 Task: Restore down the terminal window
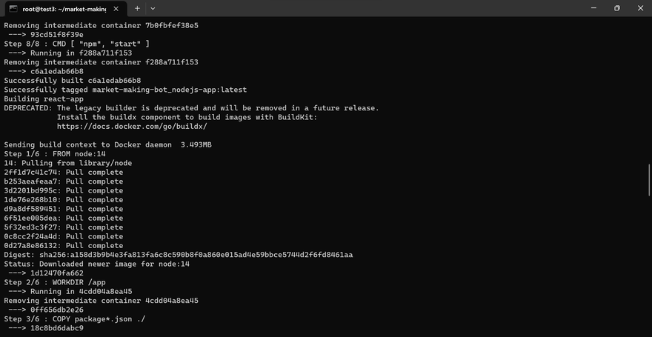point(616,8)
